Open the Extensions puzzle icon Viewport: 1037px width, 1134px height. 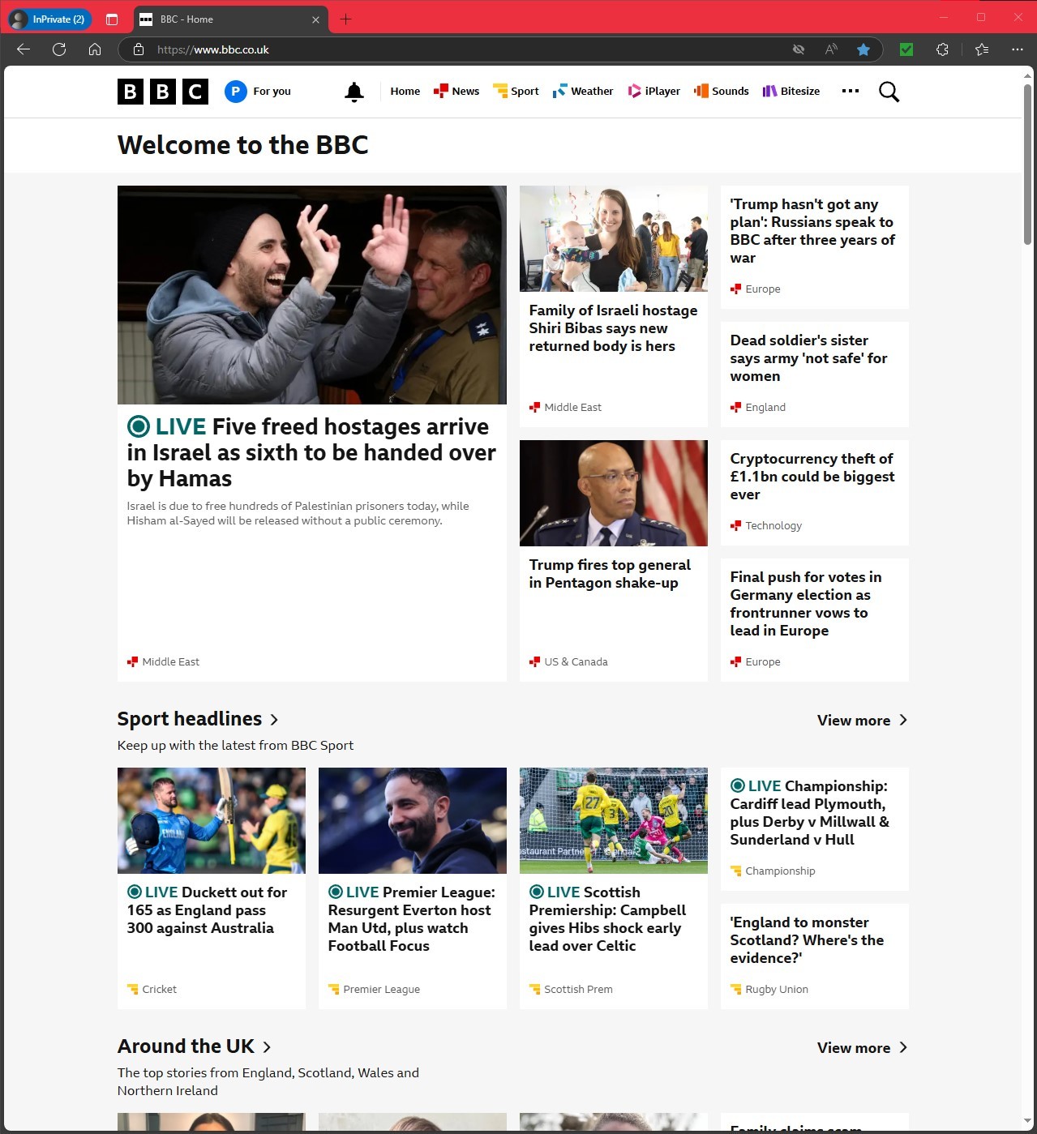(x=942, y=49)
